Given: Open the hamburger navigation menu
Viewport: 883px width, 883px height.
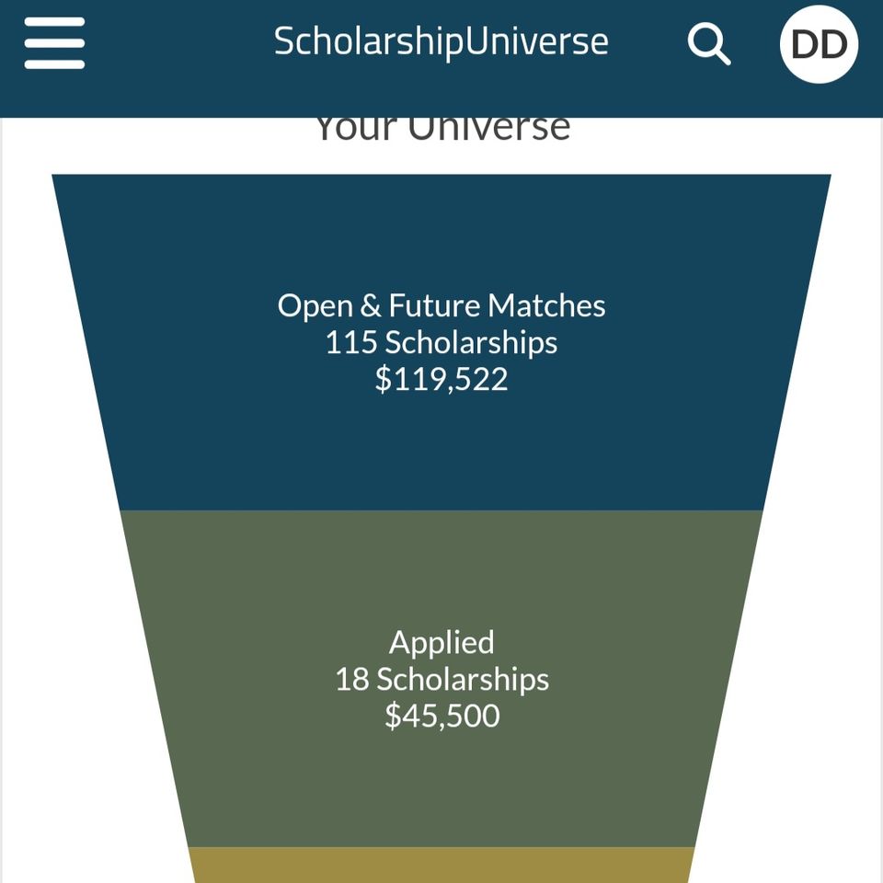Looking at the screenshot, I should coord(54,43).
